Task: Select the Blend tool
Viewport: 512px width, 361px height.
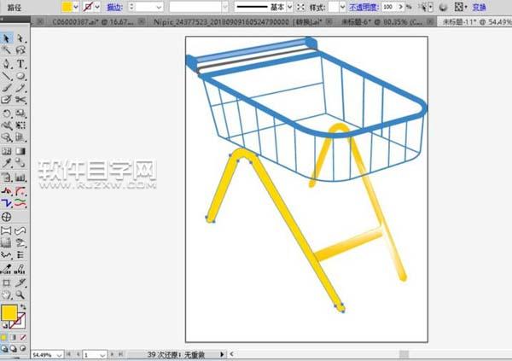Action: pyautogui.click(x=20, y=163)
